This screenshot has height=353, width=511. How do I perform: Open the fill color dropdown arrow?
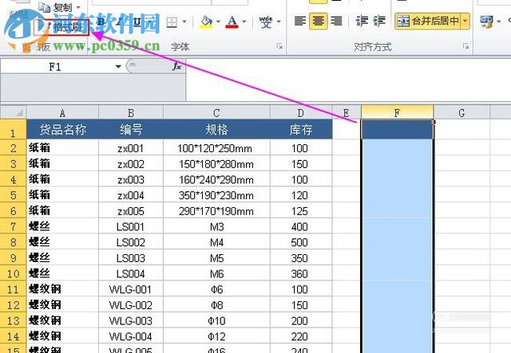(218, 22)
